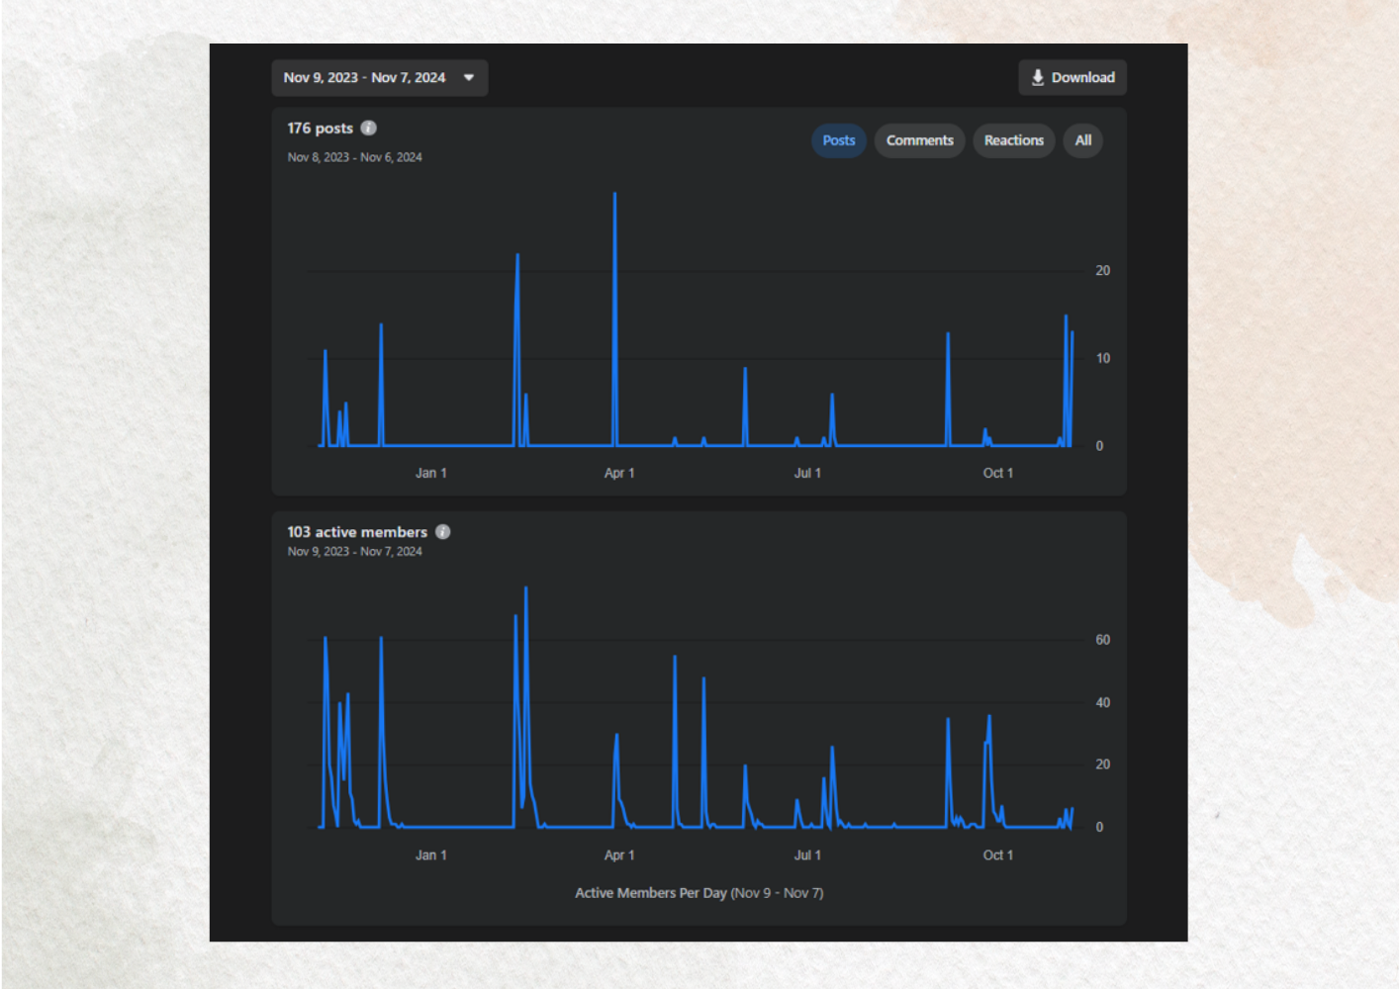Show the All activity tab
1399x989 pixels.
pyautogui.click(x=1083, y=140)
